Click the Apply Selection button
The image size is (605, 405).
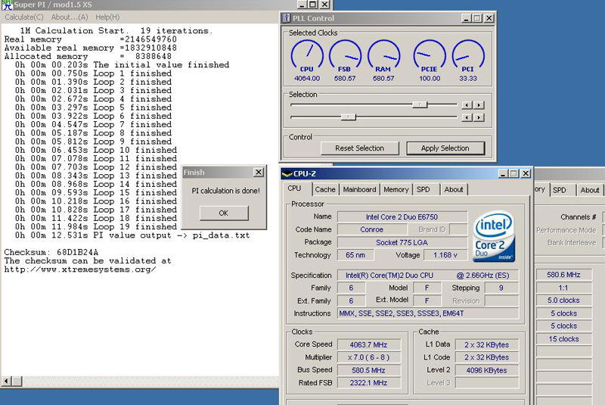tap(445, 148)
